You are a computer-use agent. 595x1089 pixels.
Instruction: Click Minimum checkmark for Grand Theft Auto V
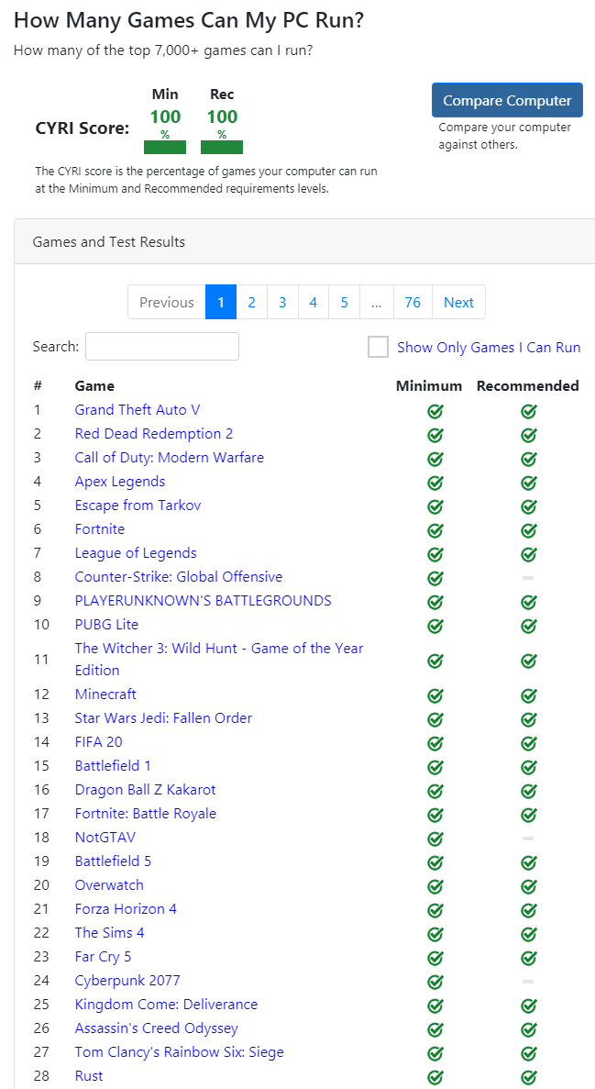click(435, 412)
